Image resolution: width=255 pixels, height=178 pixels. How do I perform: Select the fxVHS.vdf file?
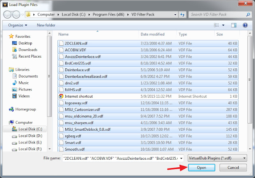click(148, 90)
